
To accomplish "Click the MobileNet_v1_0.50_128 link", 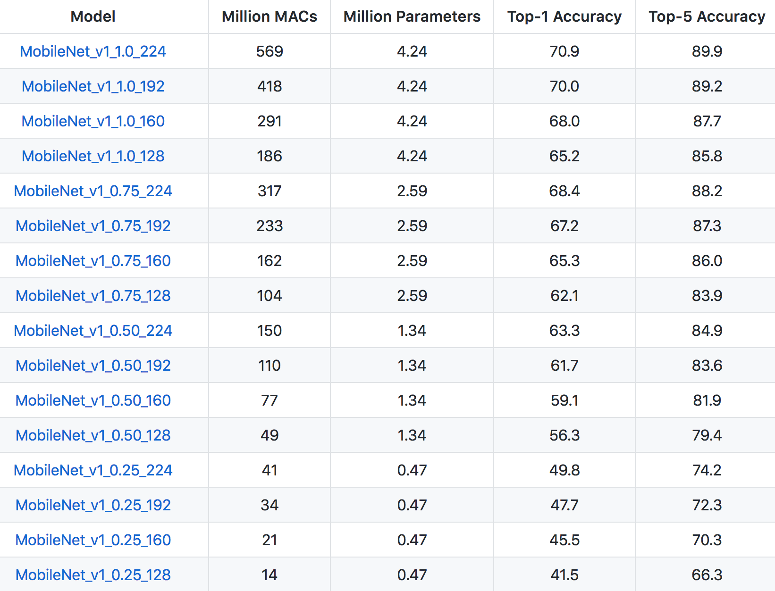I will [x=93, y=435].
